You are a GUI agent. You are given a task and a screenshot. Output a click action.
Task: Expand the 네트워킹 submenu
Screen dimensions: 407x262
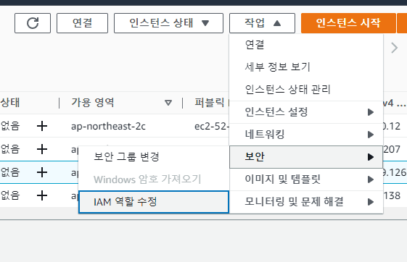tap(306, 135)
